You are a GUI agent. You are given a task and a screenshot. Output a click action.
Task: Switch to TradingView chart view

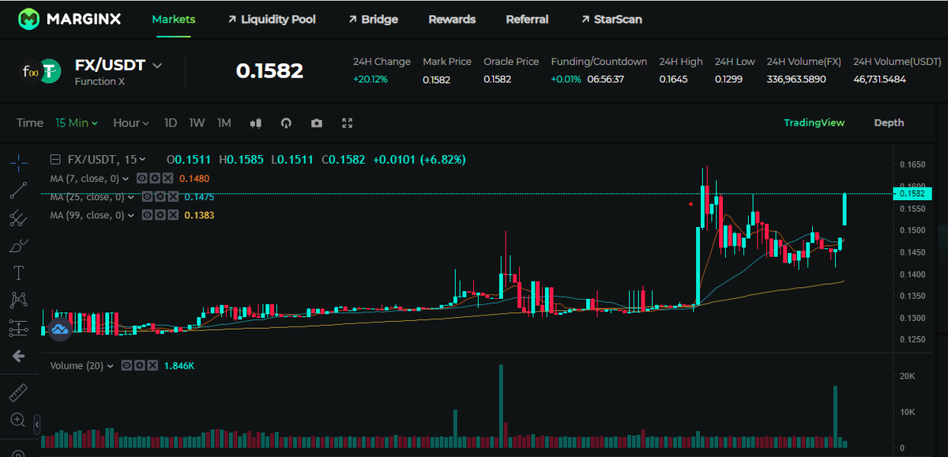tap(814, 123)
